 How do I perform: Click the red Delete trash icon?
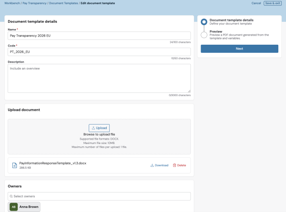(174, 165)
